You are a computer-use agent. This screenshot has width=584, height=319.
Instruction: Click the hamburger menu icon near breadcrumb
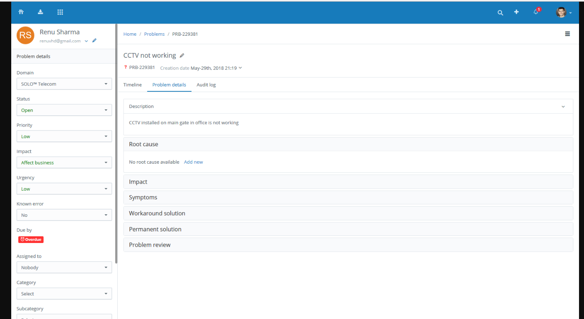pos(567,34)
